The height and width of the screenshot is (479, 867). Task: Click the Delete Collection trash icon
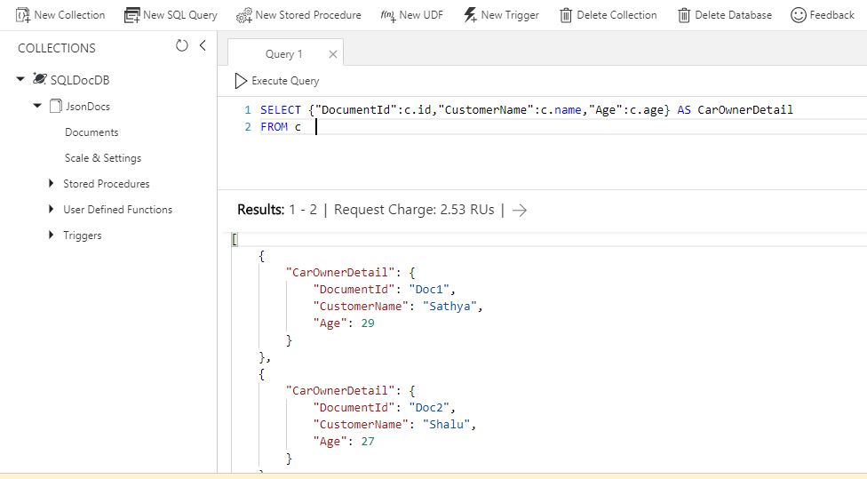(566, 15)
